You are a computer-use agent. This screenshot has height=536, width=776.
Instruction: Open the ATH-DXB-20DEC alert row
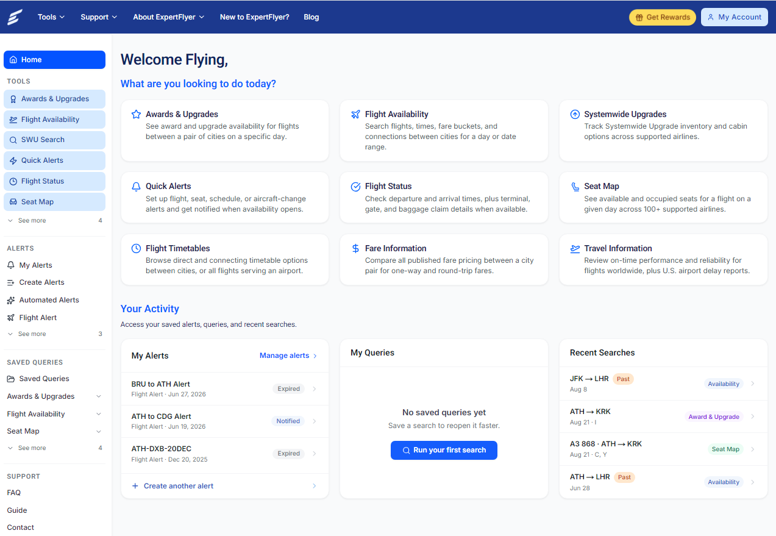(x=224, y=454)
